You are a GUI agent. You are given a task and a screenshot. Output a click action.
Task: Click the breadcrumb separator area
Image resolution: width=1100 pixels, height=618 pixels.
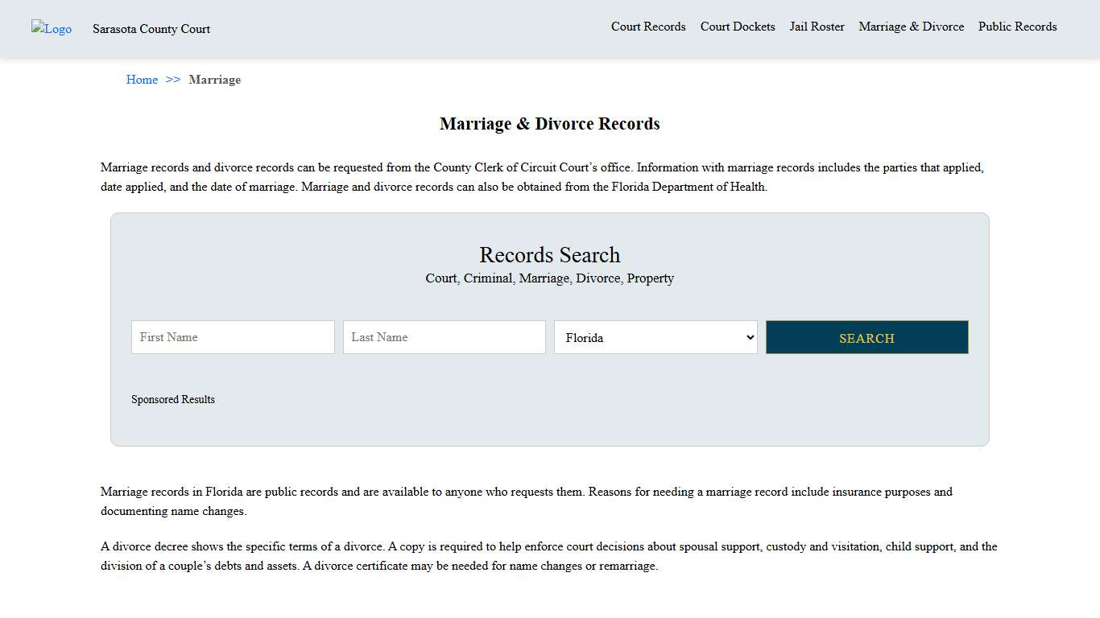click(172, 80)
